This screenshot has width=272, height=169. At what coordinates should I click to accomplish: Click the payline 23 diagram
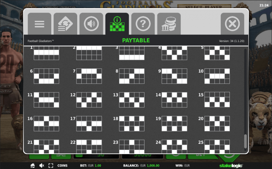coord(132,147)
